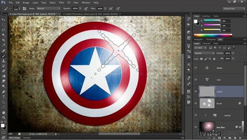Open the Actions panel play icon
This screenshot has height=140, width=247.
(x=189, y=24)
